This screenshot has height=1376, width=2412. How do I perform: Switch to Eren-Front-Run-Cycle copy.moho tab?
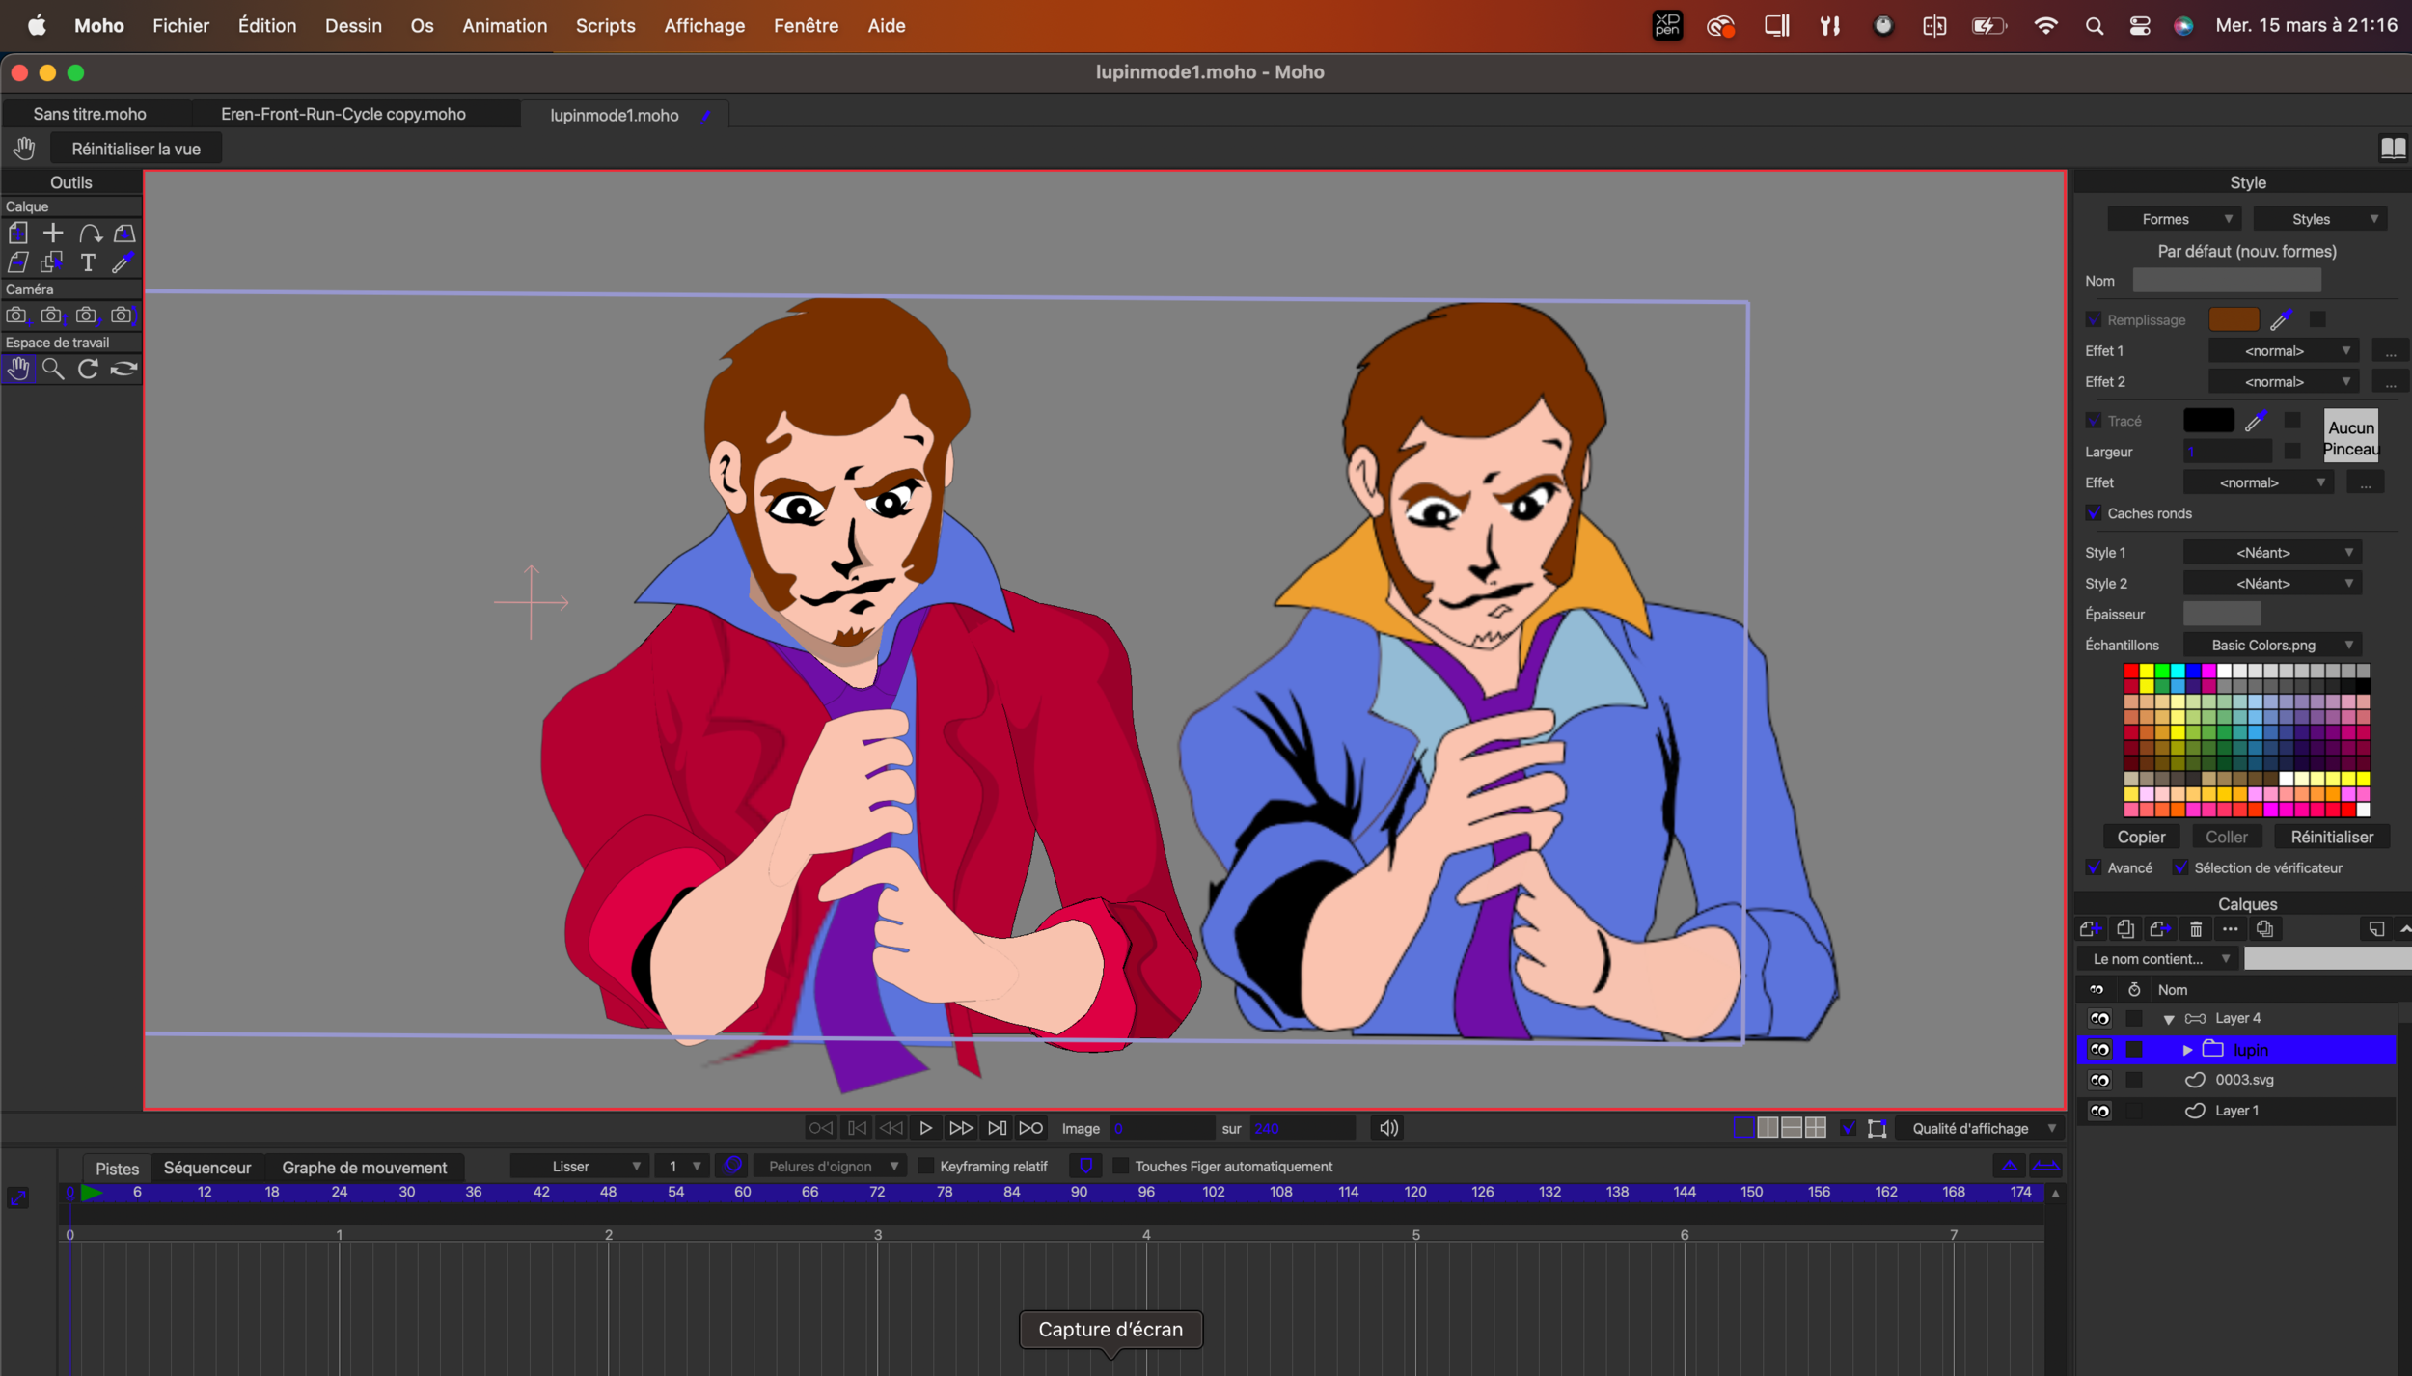(343, 115)
